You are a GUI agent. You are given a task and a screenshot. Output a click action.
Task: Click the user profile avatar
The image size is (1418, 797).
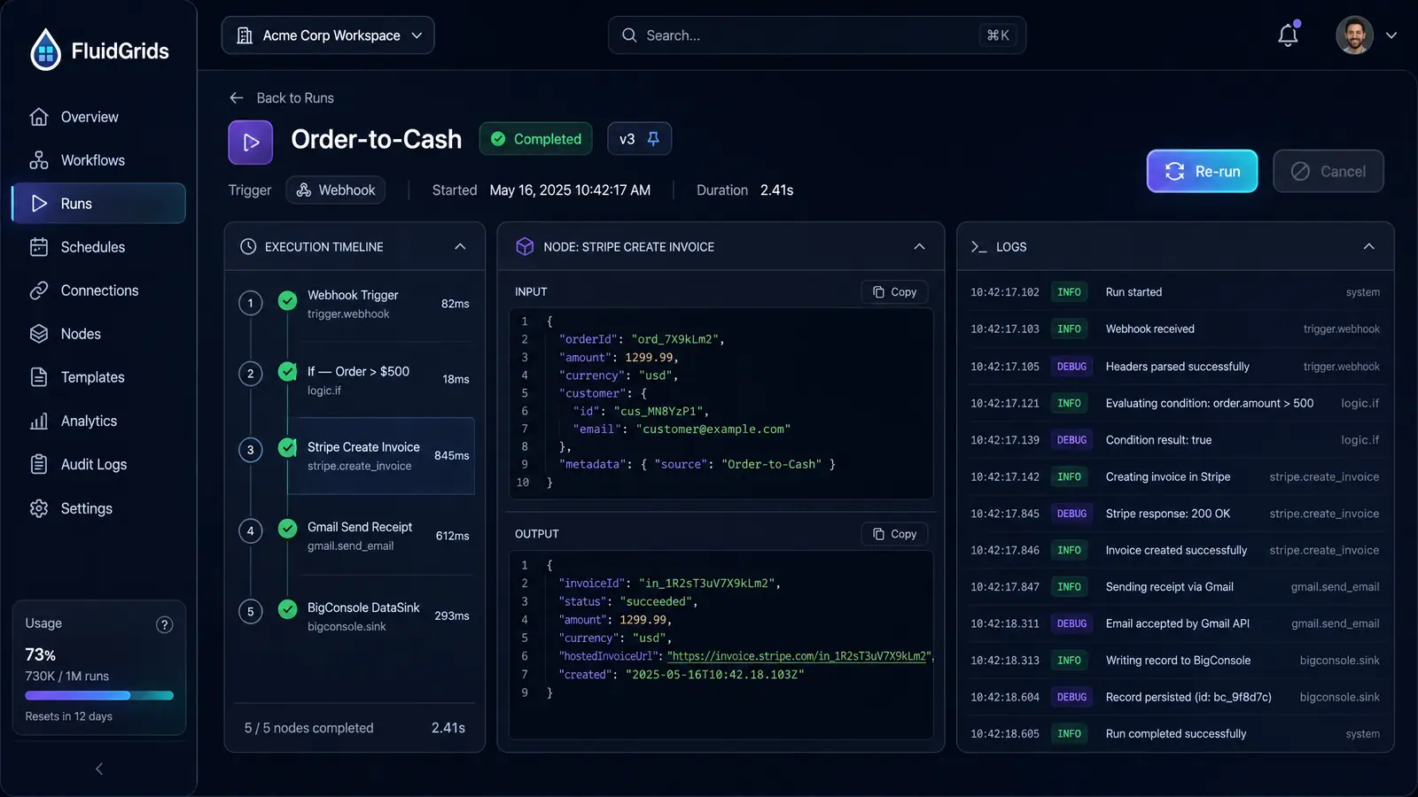(x=1354, y=35)
